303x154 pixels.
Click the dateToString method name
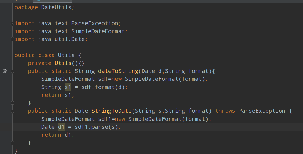118,71
